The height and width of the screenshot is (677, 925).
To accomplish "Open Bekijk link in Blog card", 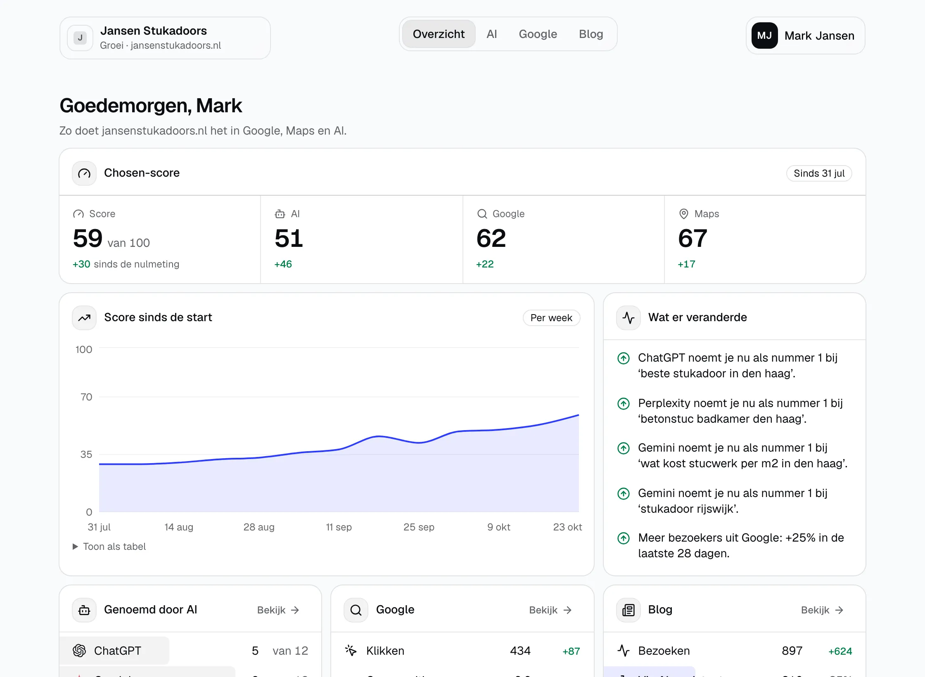I will (x=822, y=610).
